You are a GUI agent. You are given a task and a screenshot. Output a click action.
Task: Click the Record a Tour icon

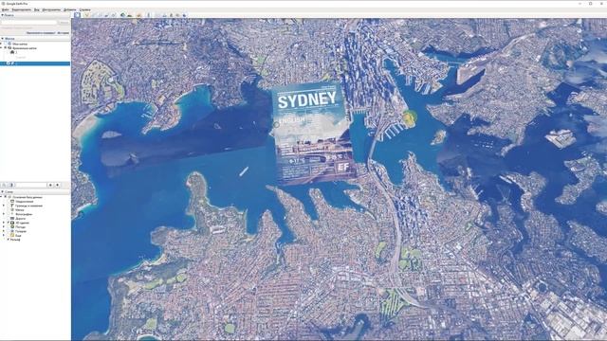coord(113,15)
